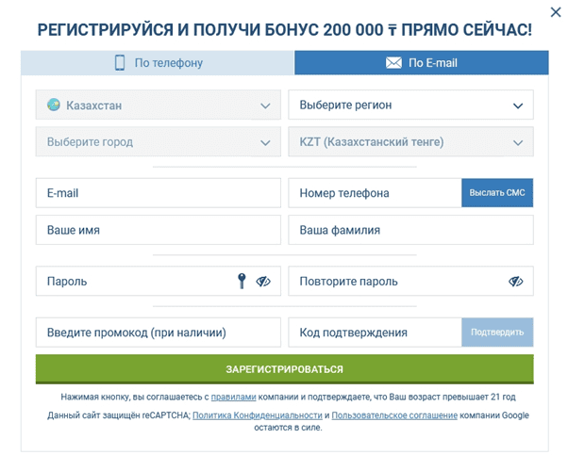The width and height of the screenshot is (568, 471).
Task: Click the chevron arrow of the country selector
Action: [x=265, y=106]
